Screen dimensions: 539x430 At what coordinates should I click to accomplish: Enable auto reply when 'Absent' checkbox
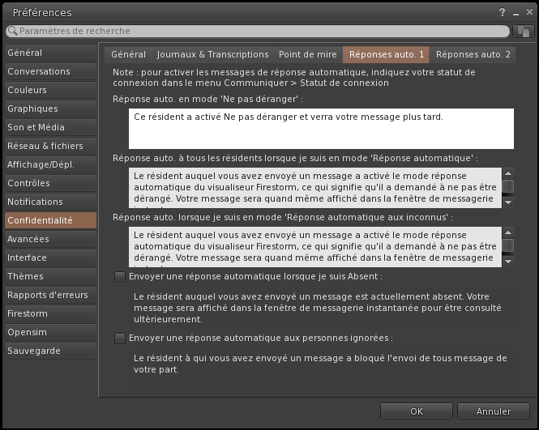tap(120, 277)
